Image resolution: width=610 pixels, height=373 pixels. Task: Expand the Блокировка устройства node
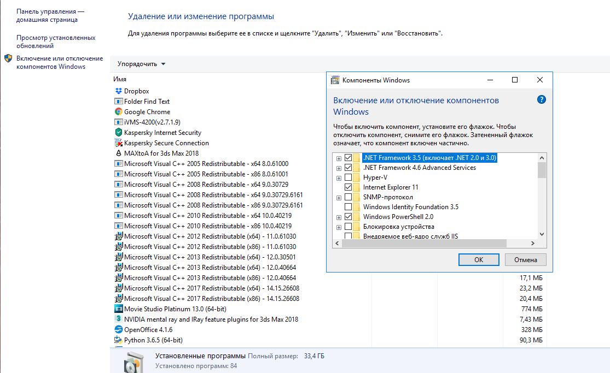(x=339, y=227)
